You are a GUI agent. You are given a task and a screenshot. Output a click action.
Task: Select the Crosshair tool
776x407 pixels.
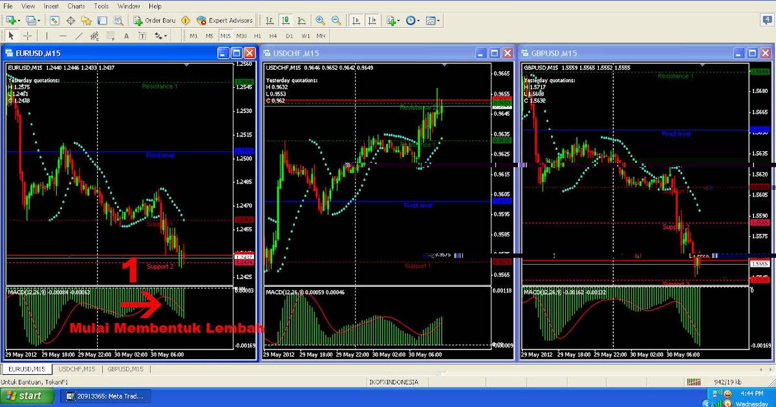click(x=27, y=36)
